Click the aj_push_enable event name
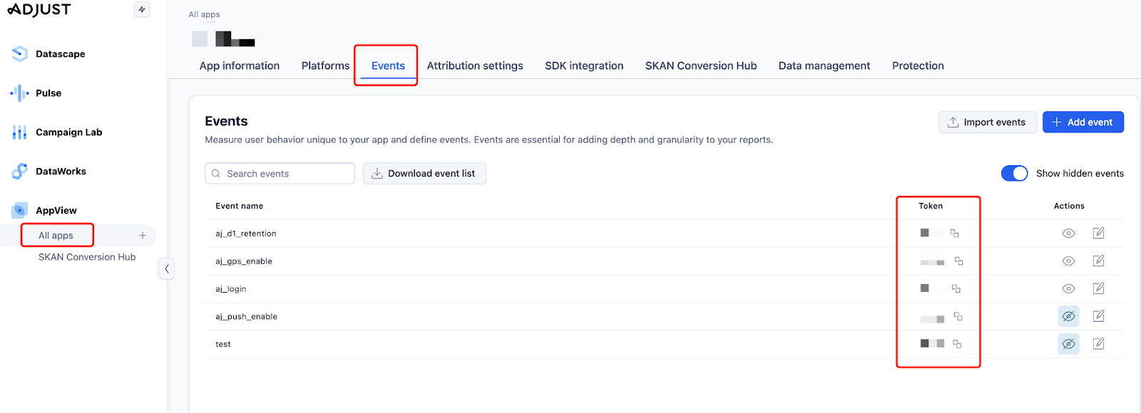 coord(247,317)
